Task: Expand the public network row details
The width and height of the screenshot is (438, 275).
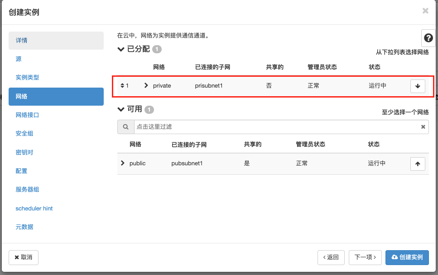Action: pyautogui.click(x=122, y=163)
